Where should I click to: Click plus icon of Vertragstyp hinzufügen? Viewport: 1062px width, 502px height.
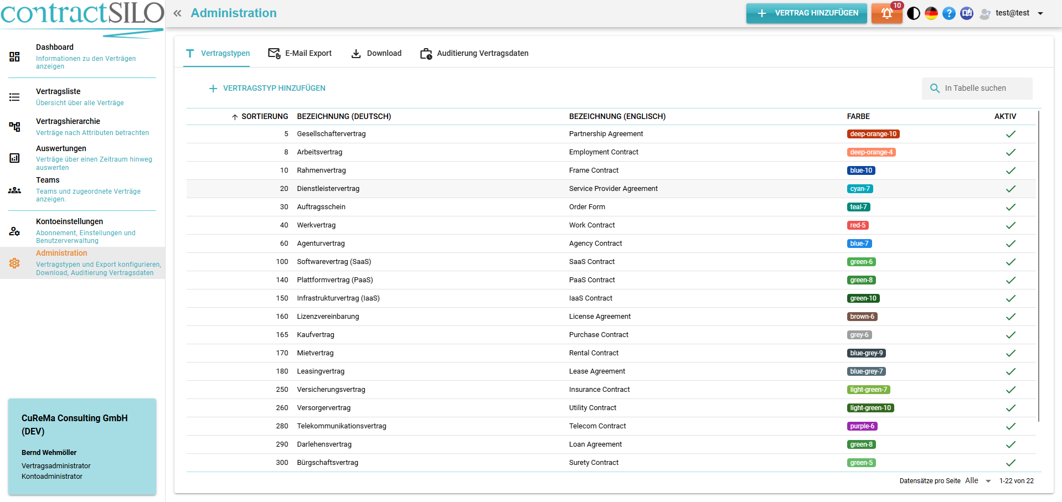tap(213, 89)
